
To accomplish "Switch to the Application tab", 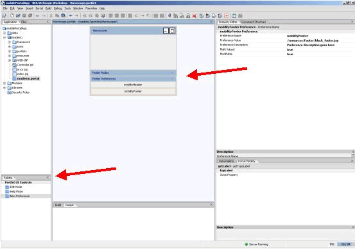I will coord(10,22).
